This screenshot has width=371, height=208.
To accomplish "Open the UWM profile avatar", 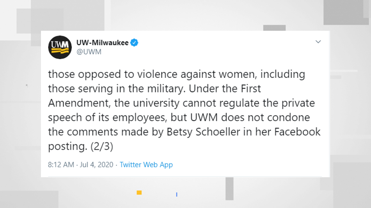I will (x=60, y=47).
